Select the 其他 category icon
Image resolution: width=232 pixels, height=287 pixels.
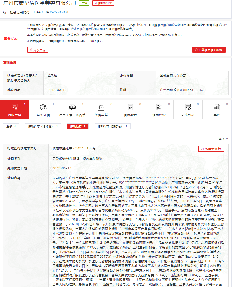coord(217,110)
